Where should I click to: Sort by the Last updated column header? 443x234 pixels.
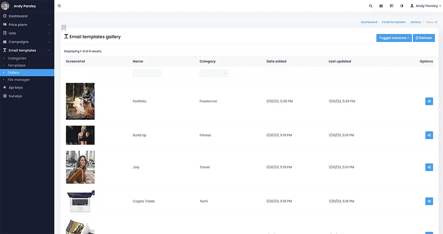[x=340, y=61]
